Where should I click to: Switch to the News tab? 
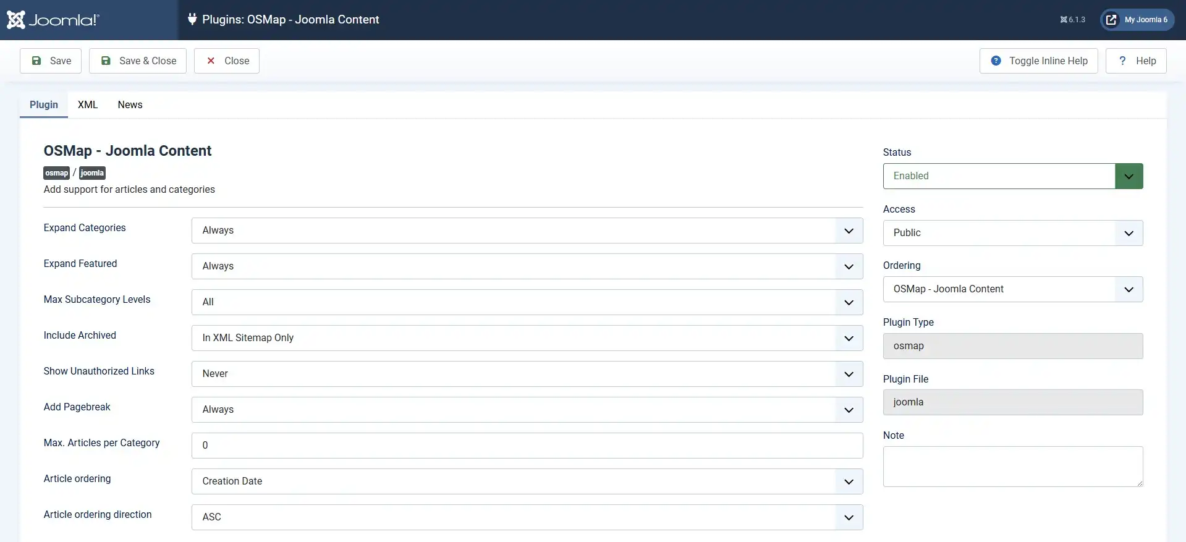coord(130,104)
